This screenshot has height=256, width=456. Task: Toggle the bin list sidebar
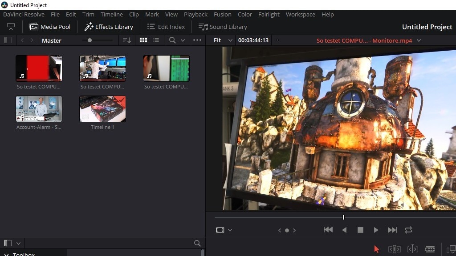[x=8, y=40]
